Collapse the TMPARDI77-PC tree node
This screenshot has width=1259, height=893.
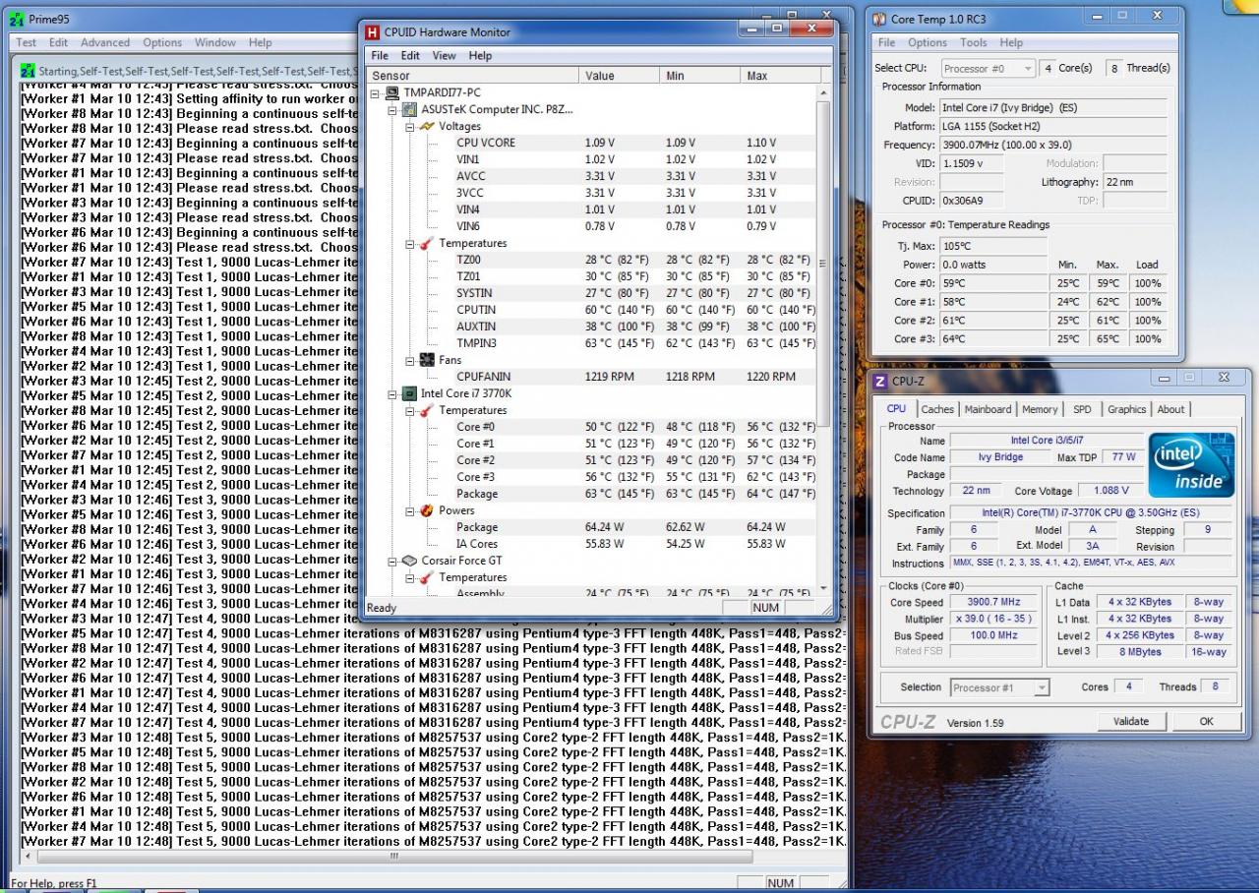coord(376,92)
